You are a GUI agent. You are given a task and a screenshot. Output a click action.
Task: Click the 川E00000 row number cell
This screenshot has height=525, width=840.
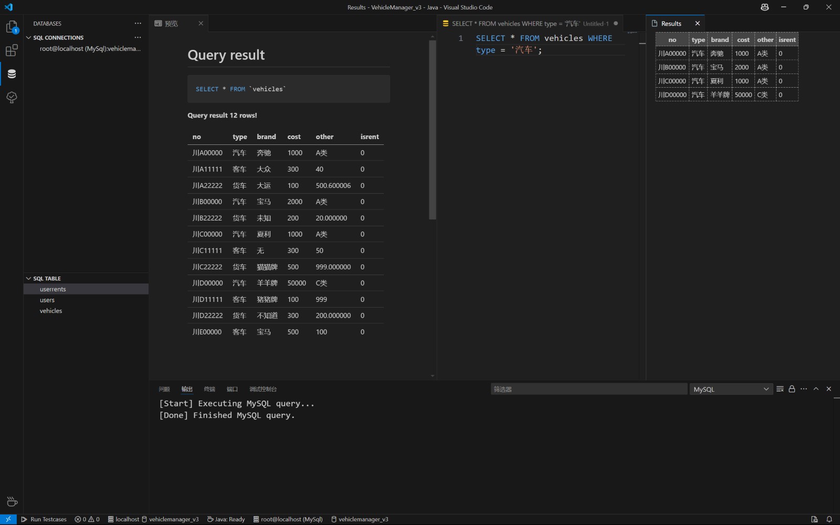pos(207,332)
